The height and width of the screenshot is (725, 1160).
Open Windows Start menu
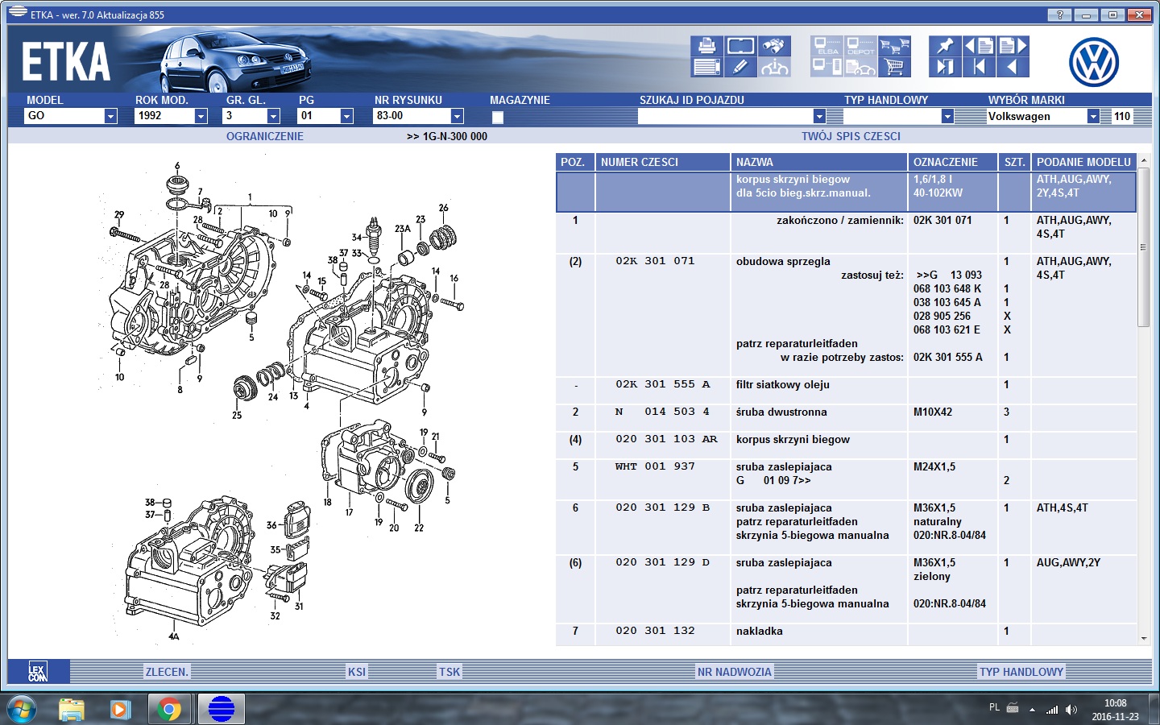click(22, 709)
